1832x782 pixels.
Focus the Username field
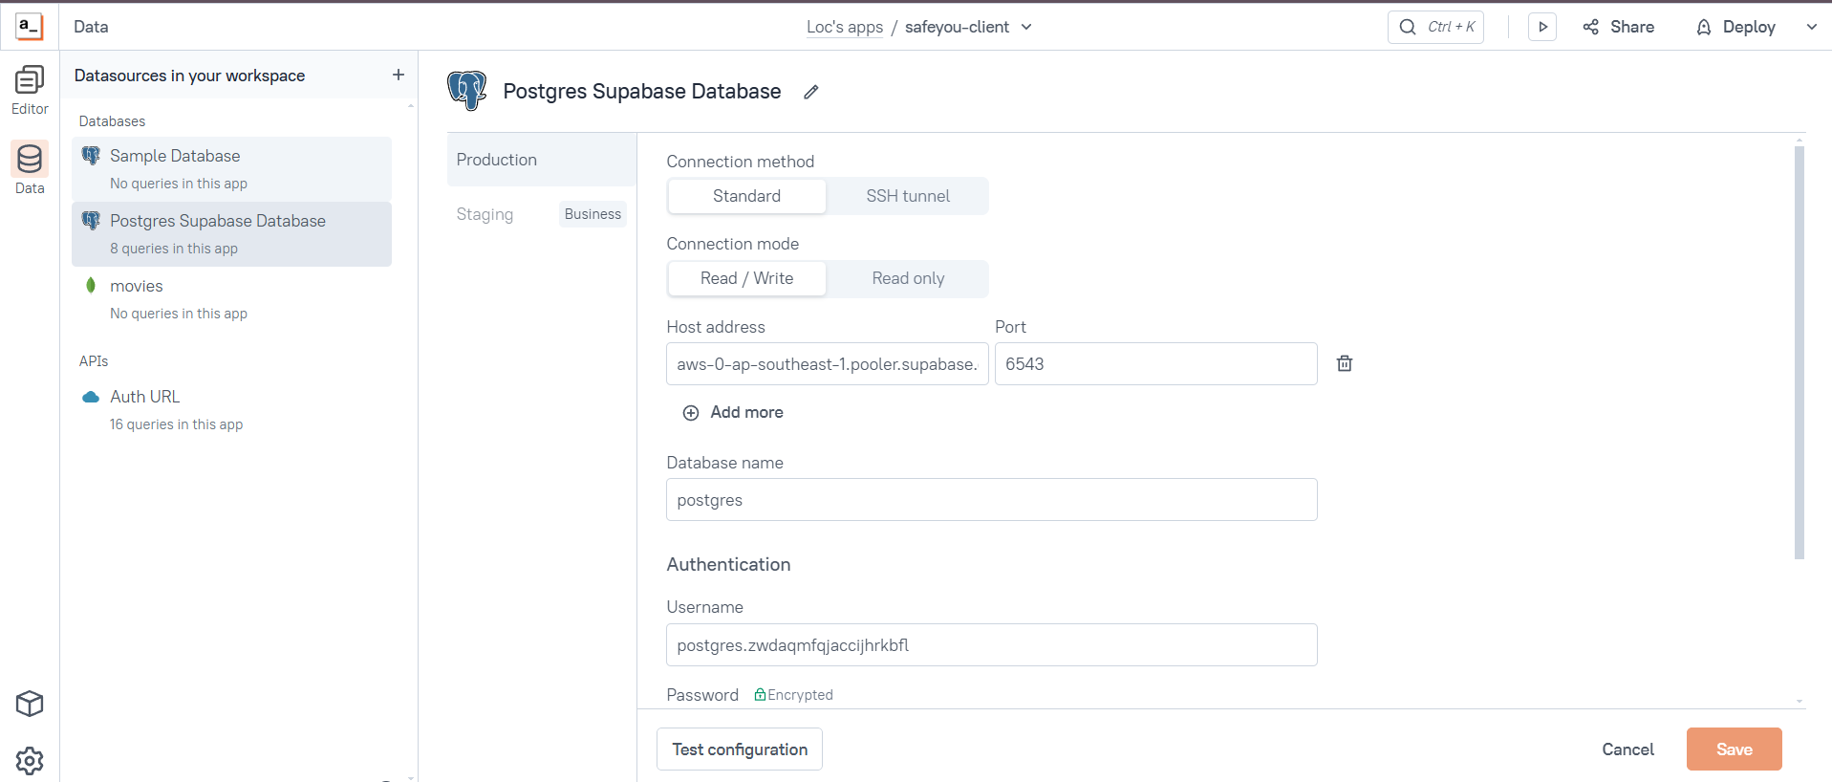(992, 645)
